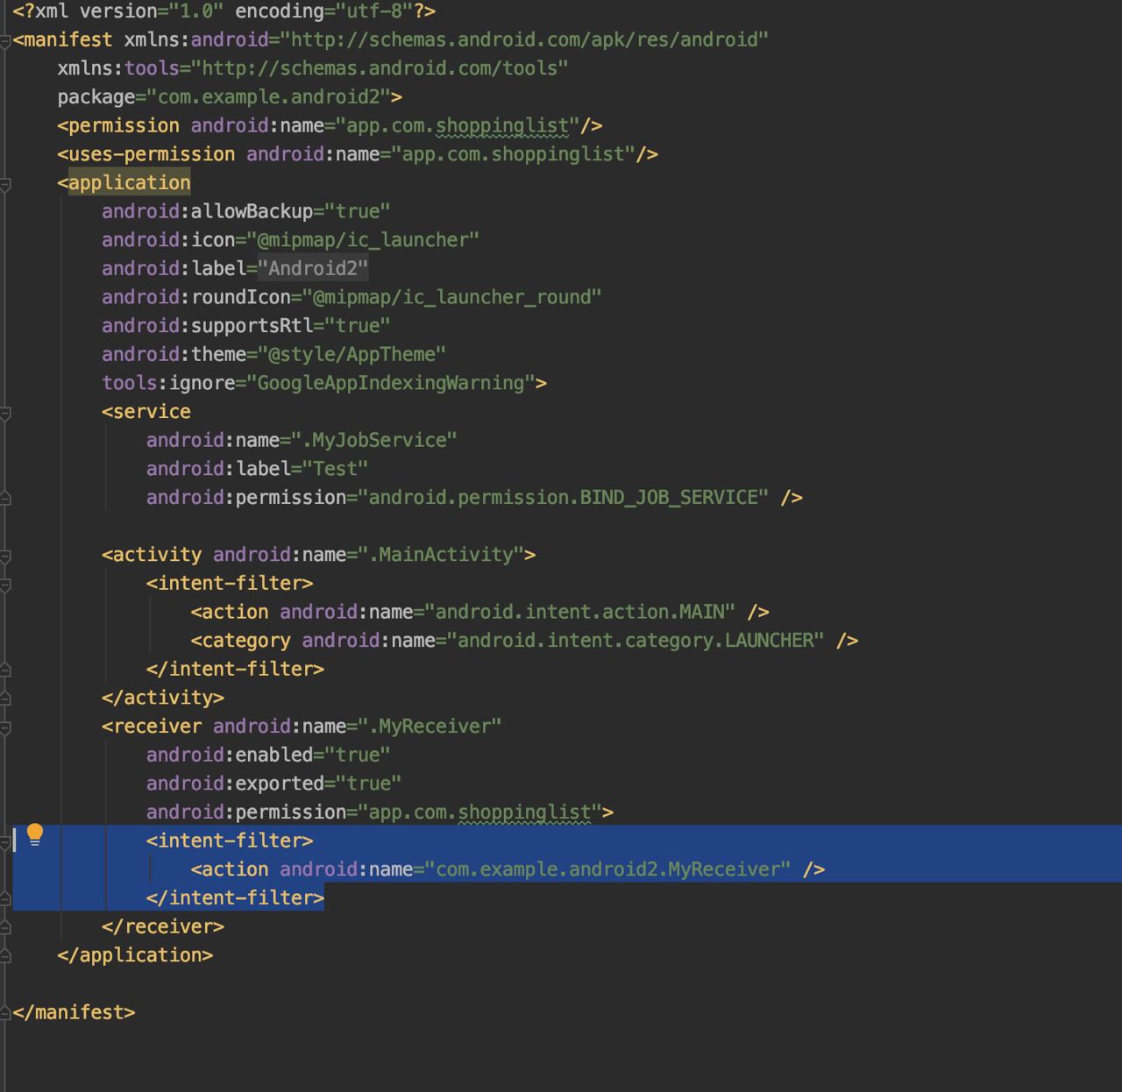This screenshot has width=1122, height=1092.
Task: Click the .MyJobService name value
Action: [x=374, y=441]
